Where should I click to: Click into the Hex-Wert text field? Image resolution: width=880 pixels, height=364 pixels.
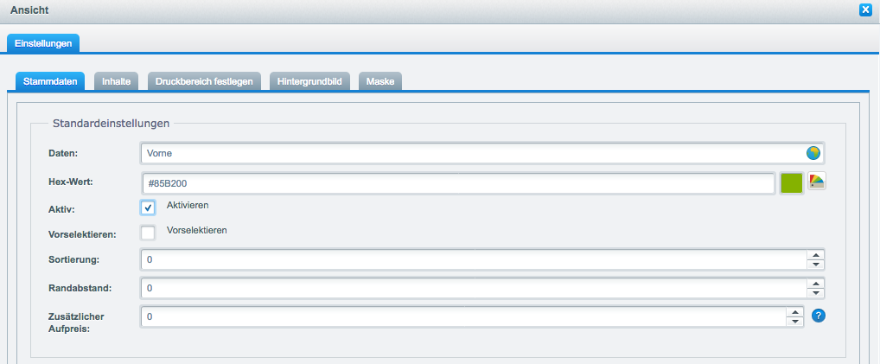point(458,183)
